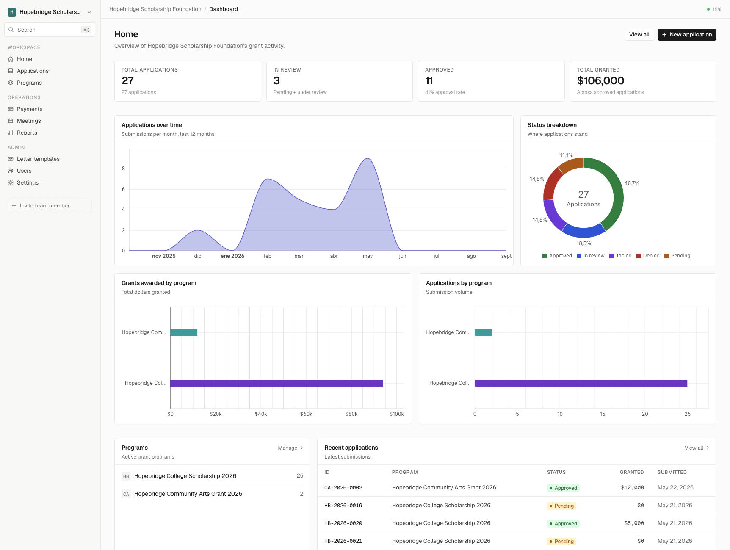Screen dimensions: 730x550
Task: Click the HB program badge
Action: pos(126,476)
